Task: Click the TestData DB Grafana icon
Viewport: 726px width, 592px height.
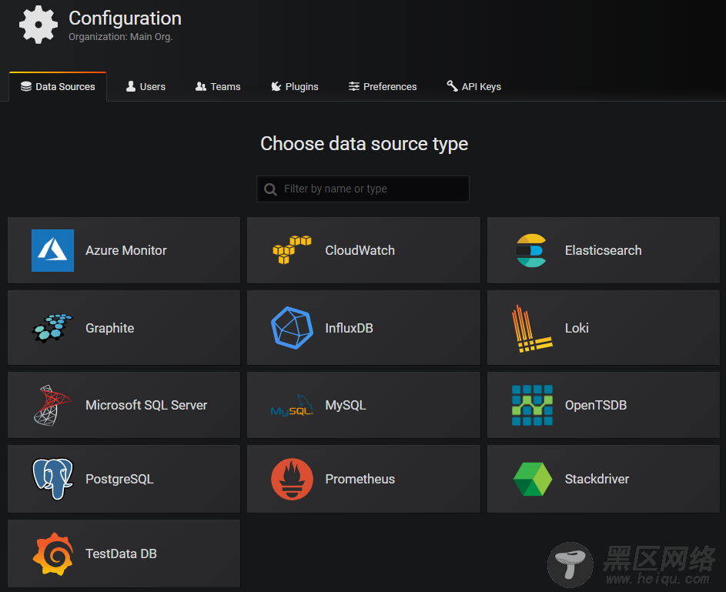Action: pyautogui.click(x=53, y=554)
